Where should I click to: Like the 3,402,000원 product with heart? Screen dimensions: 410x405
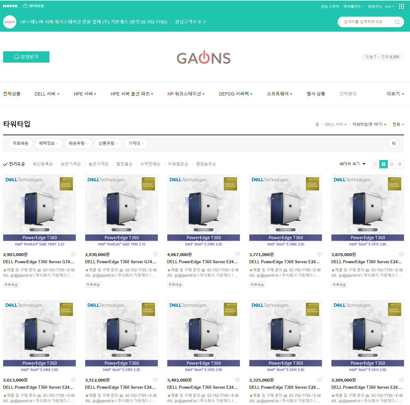coord(237,380)
